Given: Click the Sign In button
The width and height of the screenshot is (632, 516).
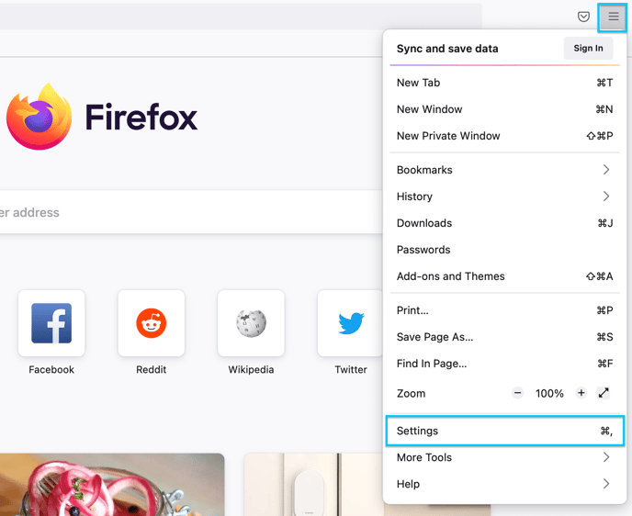Looking at the screenshot, I should pos(588,49).
